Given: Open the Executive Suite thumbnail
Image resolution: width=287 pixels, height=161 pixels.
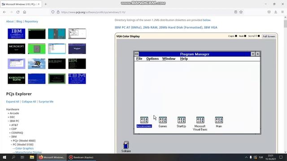Looking at the screenshot, I should [x=17, y=79].
